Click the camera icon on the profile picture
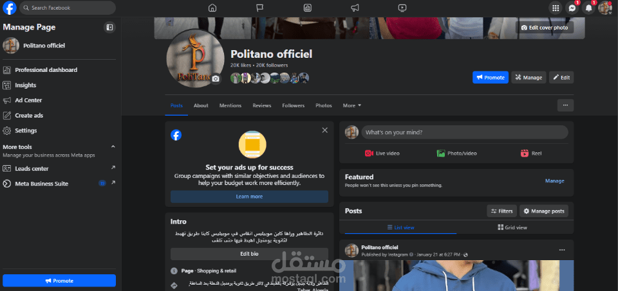Screen dimensions: 618x291 point(215,79)
